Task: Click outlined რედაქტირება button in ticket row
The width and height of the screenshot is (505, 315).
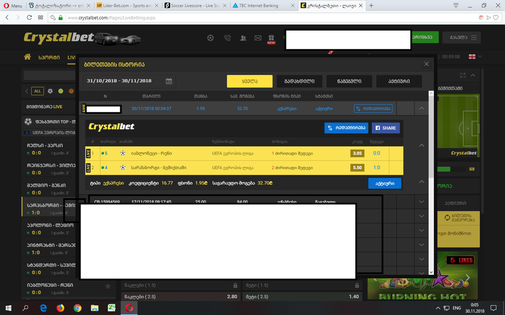Action: pyautogui.click(x=373, y=109)
